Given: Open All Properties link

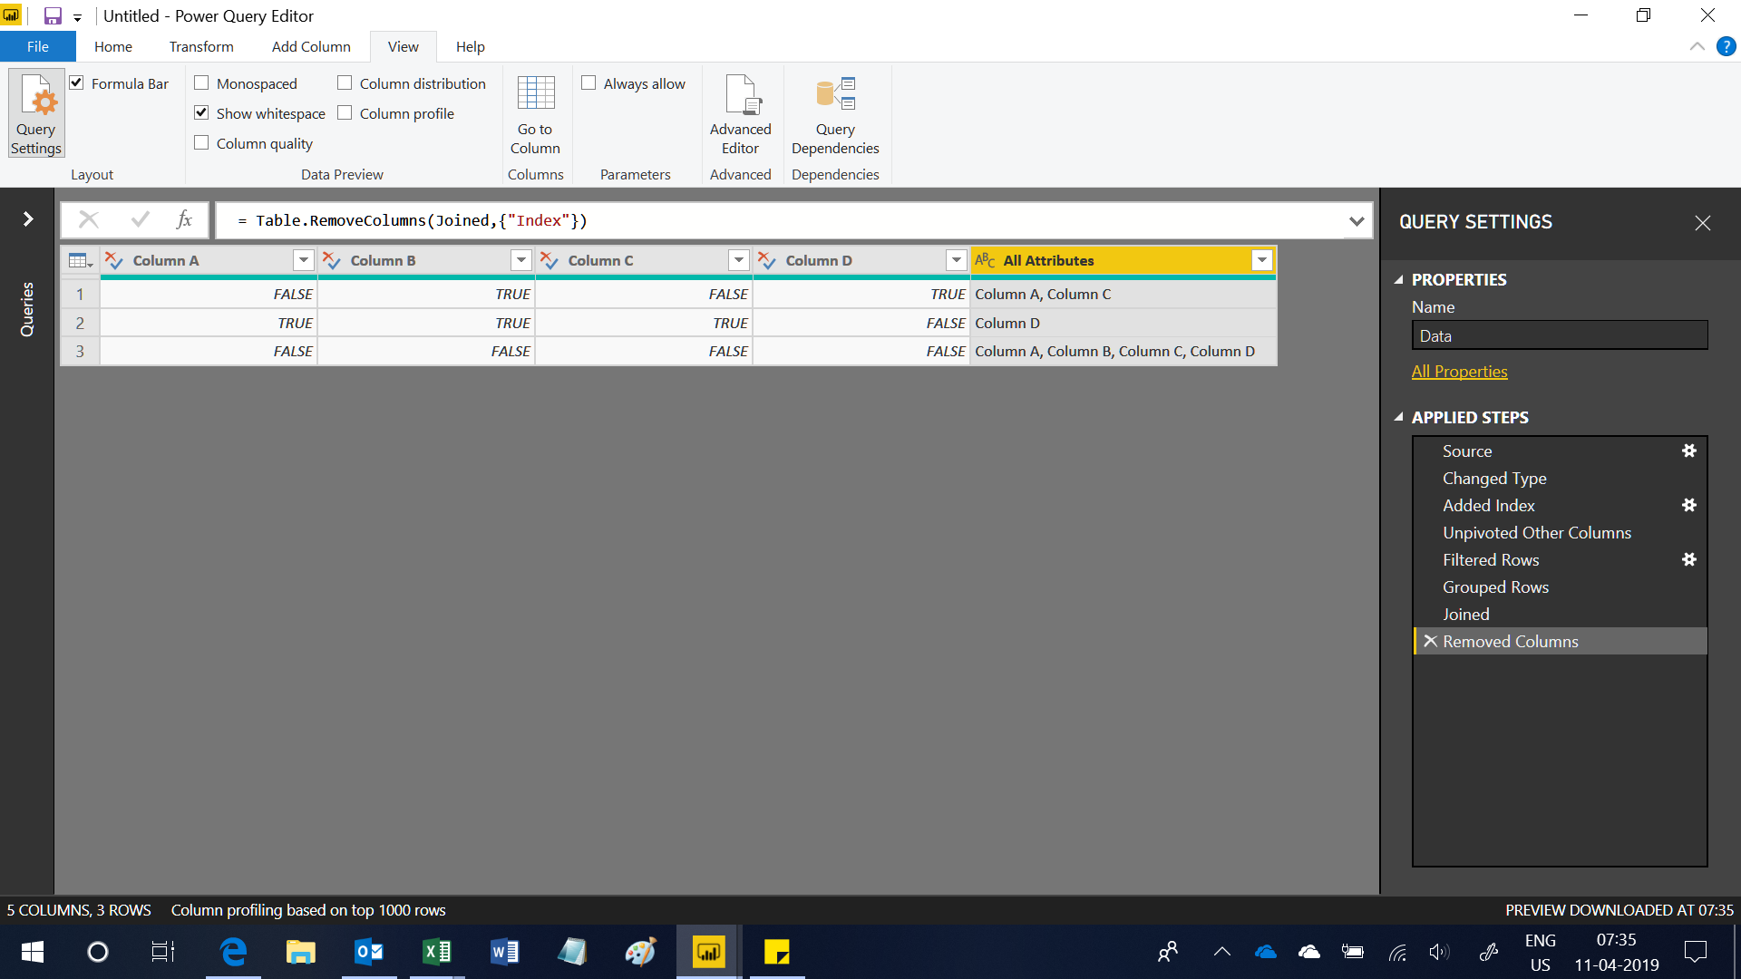Looking at the screenshot, I should tap(1459, 372).
